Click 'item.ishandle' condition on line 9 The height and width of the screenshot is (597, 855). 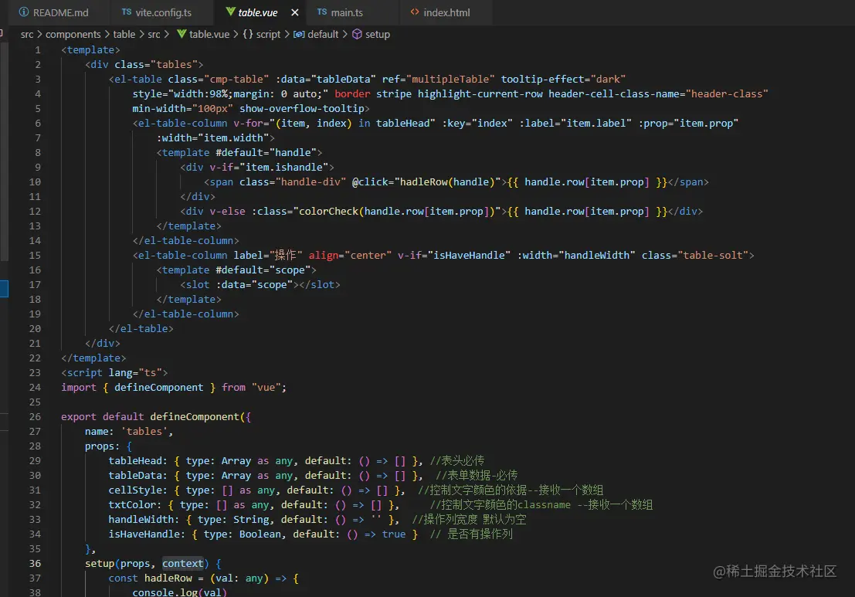coord(284,167)
